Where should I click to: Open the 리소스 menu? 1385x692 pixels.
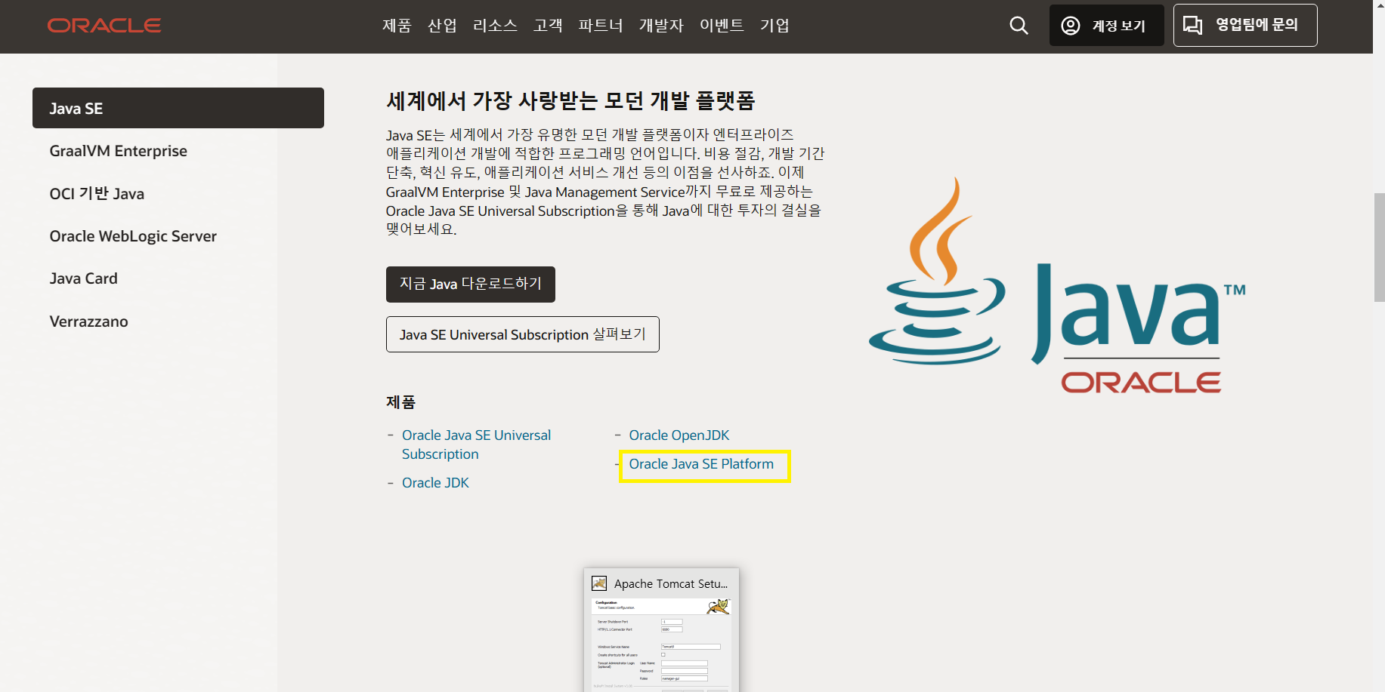click(495, 26)
